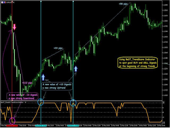Click the cyan 2019.03.11 19:00 date label
The height and width of the screenshot is (128, 170).
click(73, 126)
